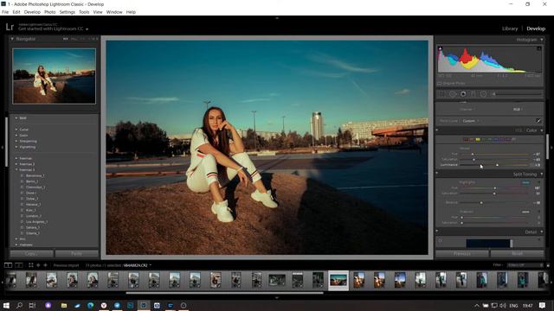
Task: Select the highlighted filmstrip thumbnail
Action: pyautogui.click(x=338, y=281)
